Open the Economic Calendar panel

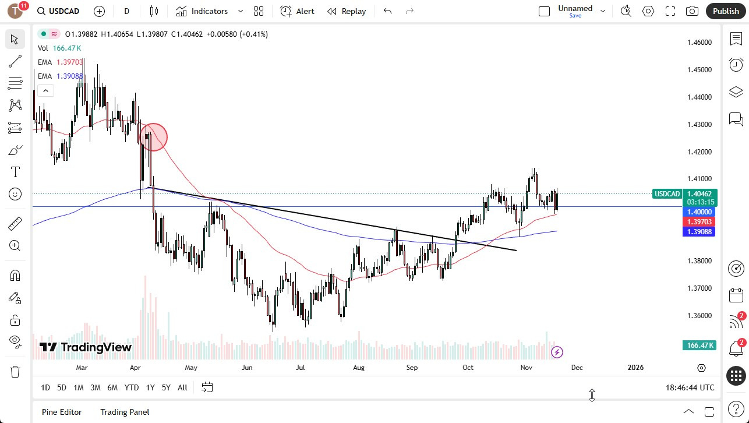click(x=736, y=295)
